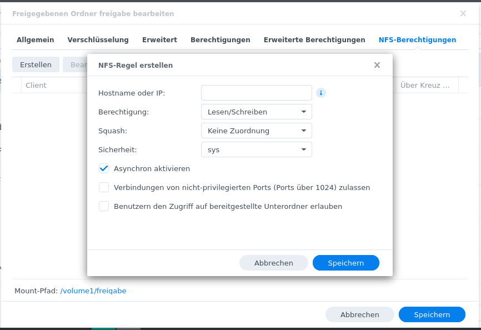Switch to the Allgemein tab
The image size is (481, 330).
[36, 40]
